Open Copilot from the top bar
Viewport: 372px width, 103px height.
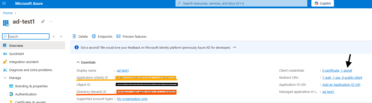pyautogui.click(x=323, y=3)
